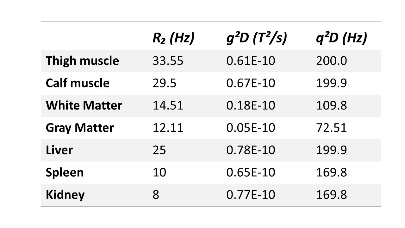This screenshot has height=228, width=405.
Task: Select the Gray Matter row label
Action: click(80, 128)
